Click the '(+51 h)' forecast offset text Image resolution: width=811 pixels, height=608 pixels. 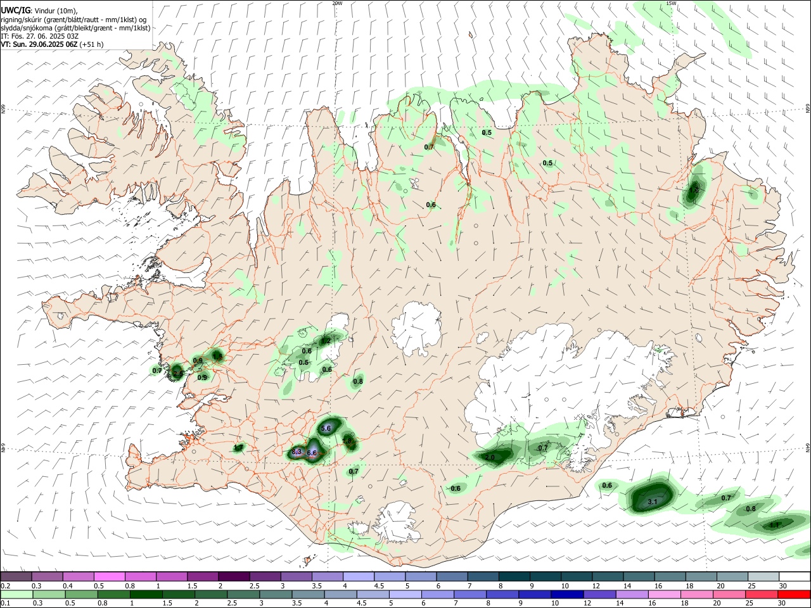pos(92,44)
